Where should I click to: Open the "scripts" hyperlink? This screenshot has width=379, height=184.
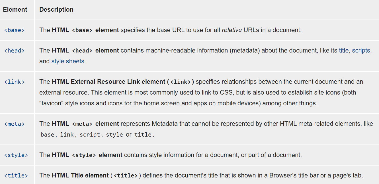pos(361,51)
